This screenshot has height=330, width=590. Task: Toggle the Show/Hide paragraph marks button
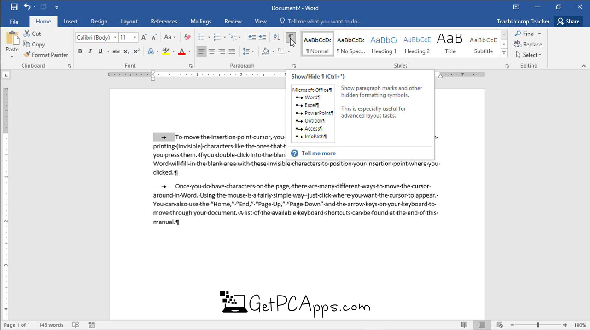pos(291,37)
